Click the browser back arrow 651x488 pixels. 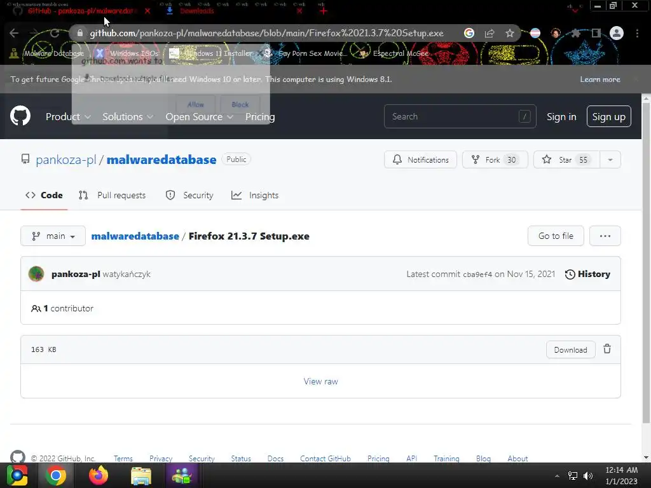click(14, 33)
